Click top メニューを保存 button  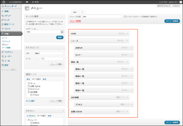click(x=172, y=21)
